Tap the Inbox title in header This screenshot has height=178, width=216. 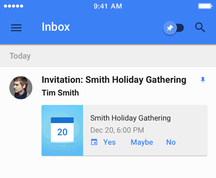click(56, 27)
